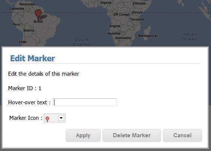Viewport: 211px width, 151px height.
Task: Click the Kenya label on the map
Action: 137,12
